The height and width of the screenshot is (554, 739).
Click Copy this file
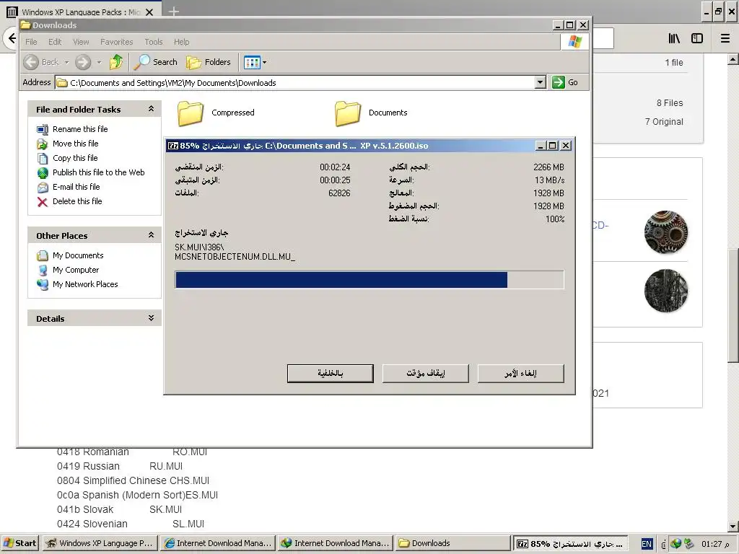point(75,158)
